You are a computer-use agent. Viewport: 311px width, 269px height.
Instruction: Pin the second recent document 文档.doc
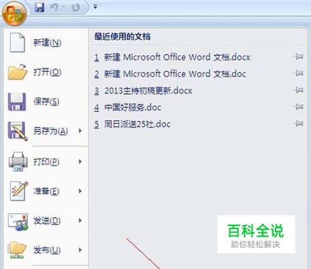point(298,73)
